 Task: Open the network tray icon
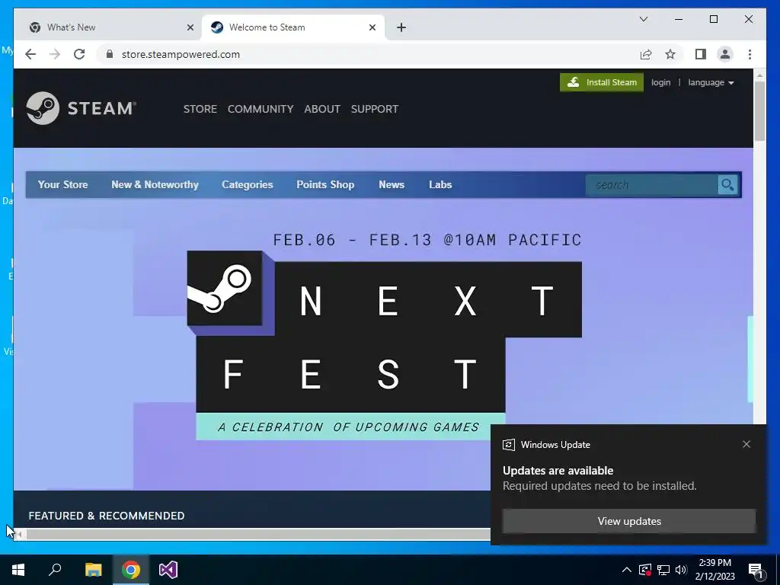pos(663,570)
